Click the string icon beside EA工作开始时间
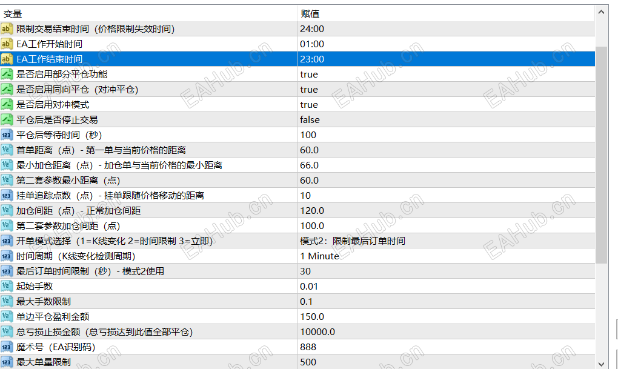 7,44
